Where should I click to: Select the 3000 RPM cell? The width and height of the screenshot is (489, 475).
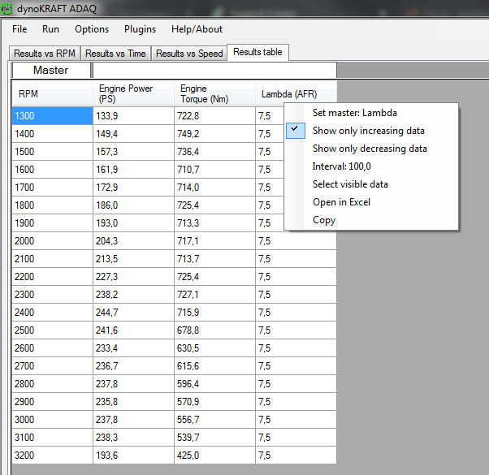click(x=52, y=420)
